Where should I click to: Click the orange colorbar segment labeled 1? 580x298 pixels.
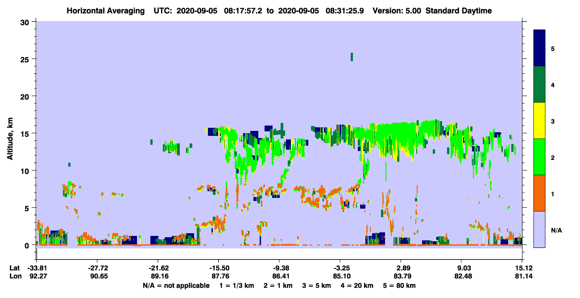click(x=539, y=193)
